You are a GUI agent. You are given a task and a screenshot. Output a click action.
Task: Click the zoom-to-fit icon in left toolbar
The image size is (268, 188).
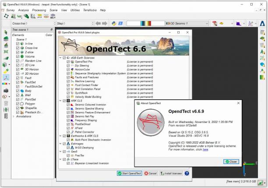pos(6,51)
